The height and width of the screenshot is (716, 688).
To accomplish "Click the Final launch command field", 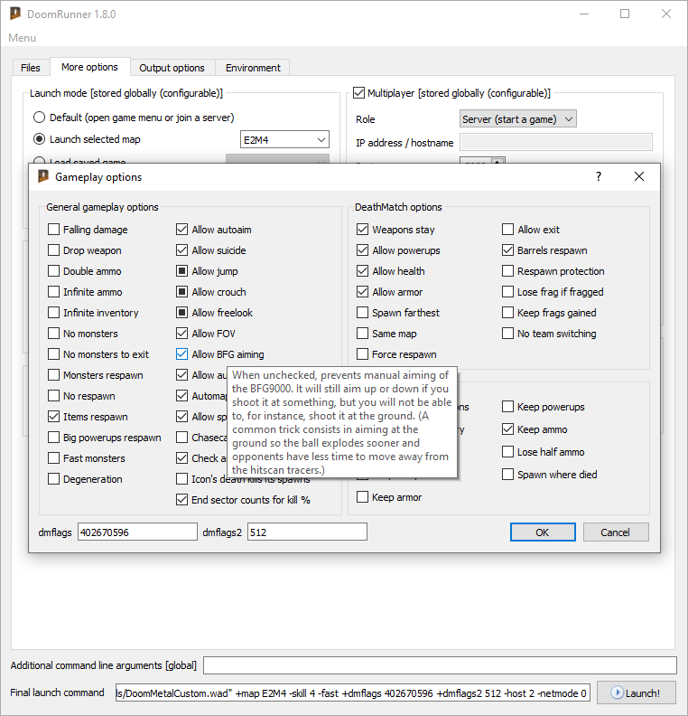I will click(353, 692).
